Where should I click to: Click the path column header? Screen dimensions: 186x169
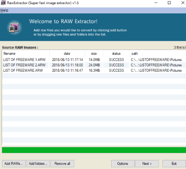(x=158, y=54)
